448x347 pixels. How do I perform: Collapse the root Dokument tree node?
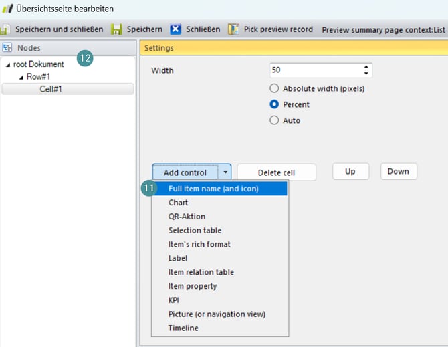click(x=8, y=65)
